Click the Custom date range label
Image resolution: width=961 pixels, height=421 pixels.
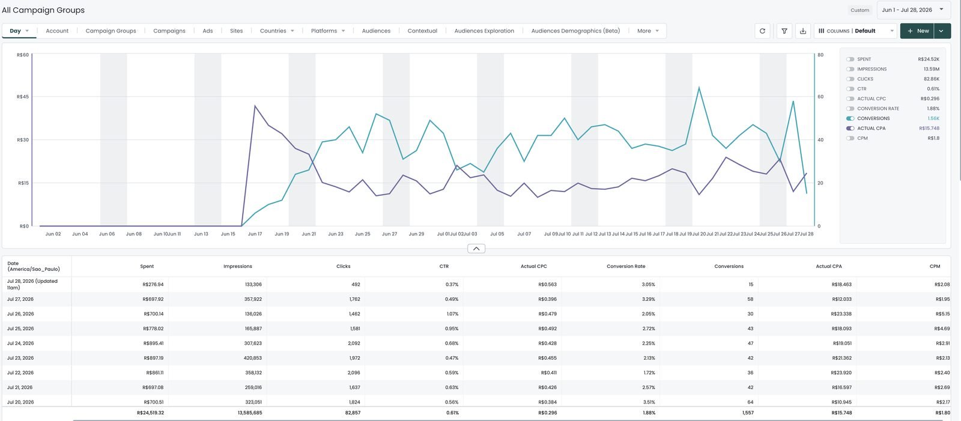859,10
